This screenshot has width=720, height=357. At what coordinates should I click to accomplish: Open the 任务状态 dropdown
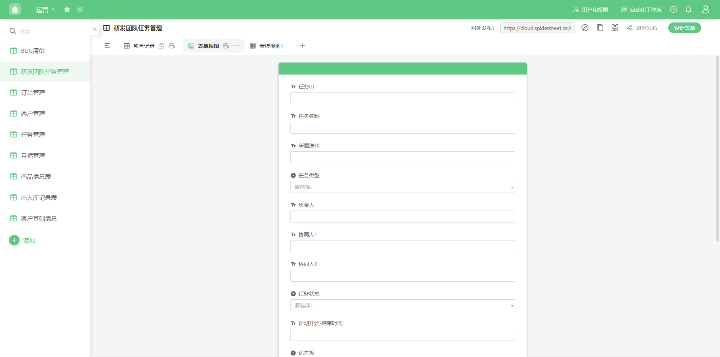[x=403, y=305]
